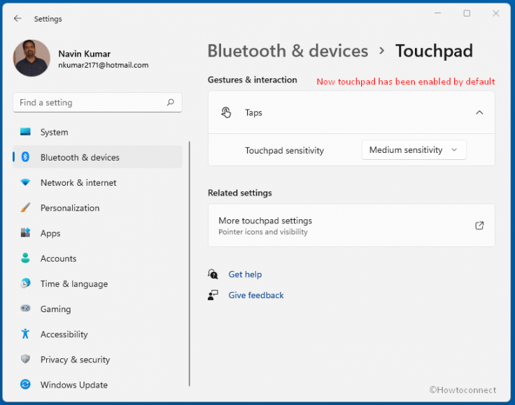The width and height of the screenshot is (515, 405).
Task: Click the back arrow in Settings header
Action: pos(17,19)
